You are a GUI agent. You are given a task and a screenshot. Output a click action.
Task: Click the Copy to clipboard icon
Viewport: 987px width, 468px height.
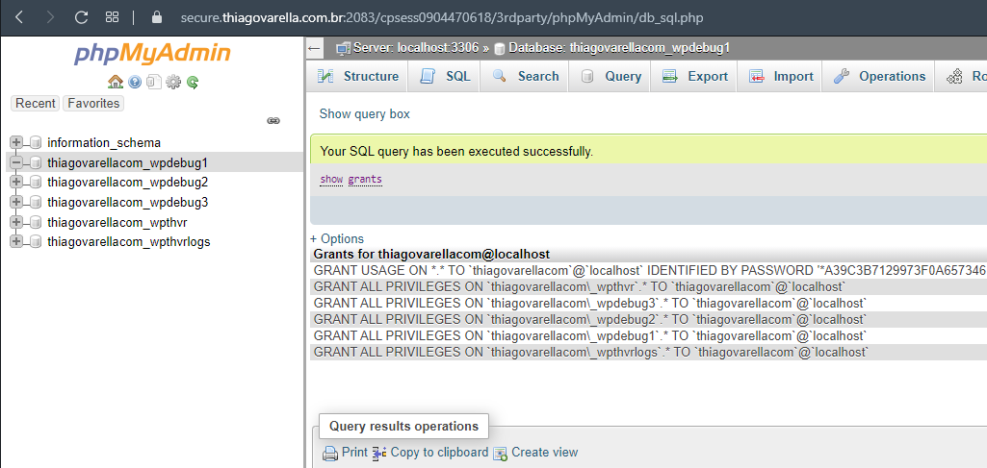tap(379, 453)
